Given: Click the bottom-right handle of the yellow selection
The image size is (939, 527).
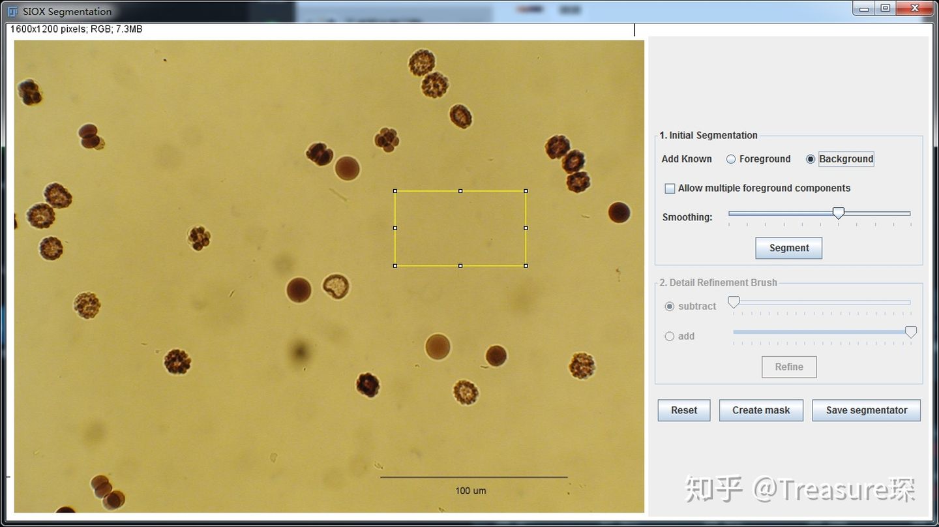Looking at the screenshot, I should point(526,265).
